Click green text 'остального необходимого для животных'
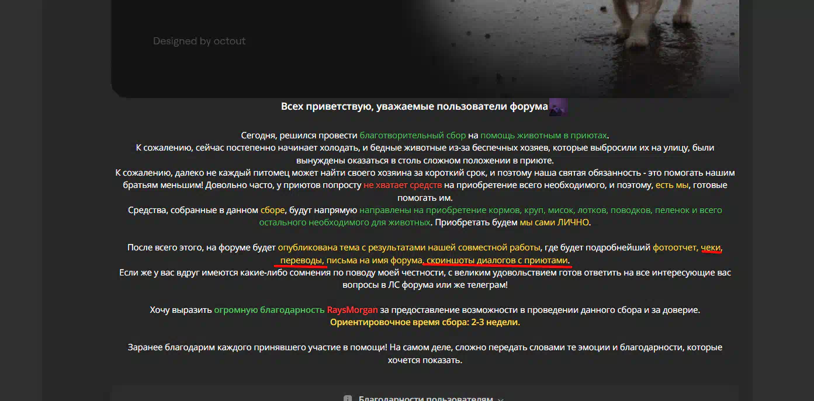Screen dimensions: 814x401 click(345, 222)
